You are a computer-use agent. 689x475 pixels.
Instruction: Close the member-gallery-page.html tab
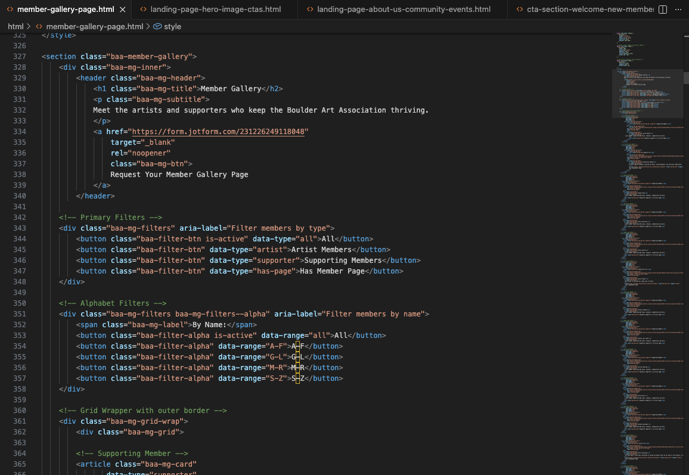tap(123, 10)
